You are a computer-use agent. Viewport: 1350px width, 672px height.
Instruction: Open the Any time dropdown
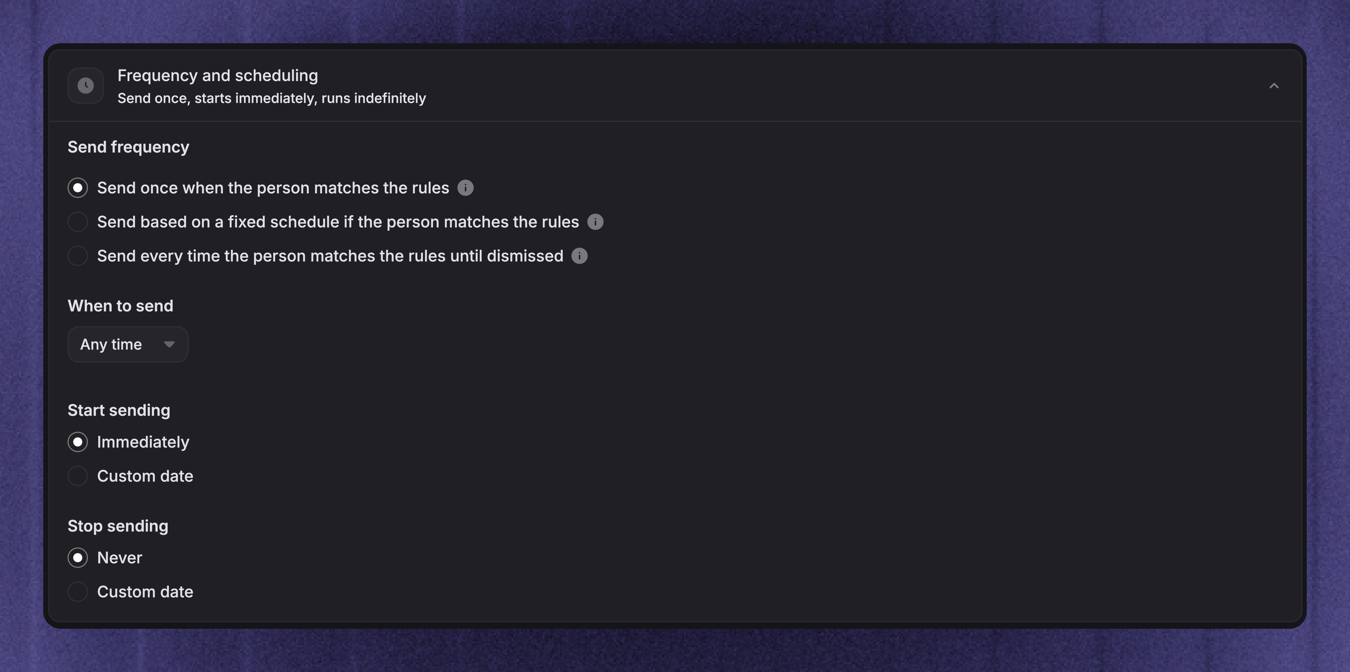(x=128, y=344)
